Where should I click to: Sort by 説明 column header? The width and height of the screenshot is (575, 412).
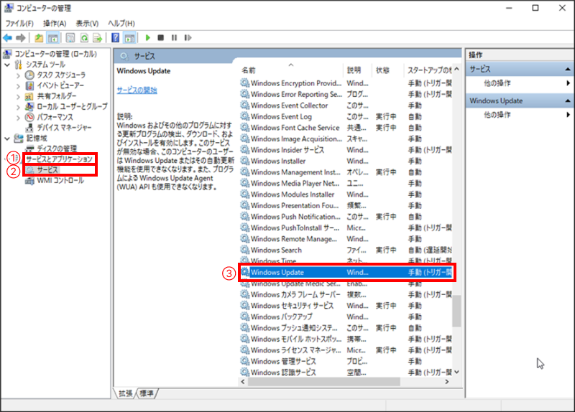pyautogui.click(x=358, y=70)
